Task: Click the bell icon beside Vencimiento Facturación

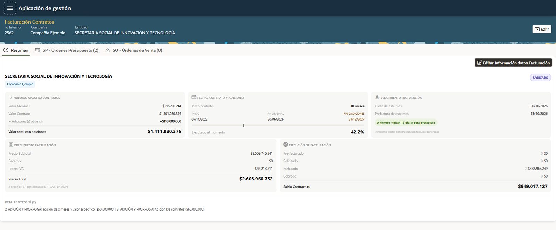Action: point(377,97)
